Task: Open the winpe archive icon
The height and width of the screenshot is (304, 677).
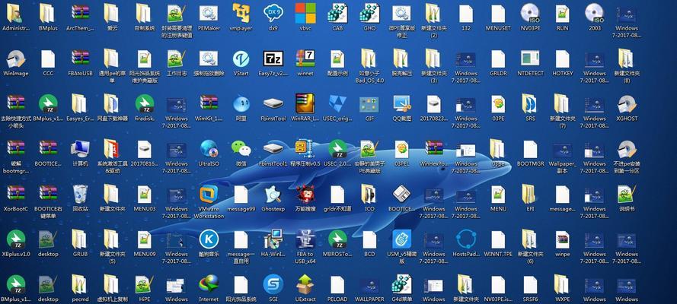Action: click(563, 240)
